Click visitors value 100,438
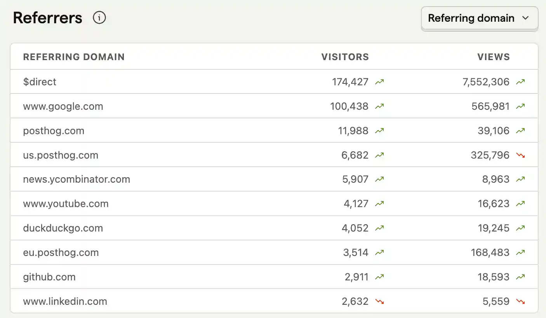 (349, 106)
